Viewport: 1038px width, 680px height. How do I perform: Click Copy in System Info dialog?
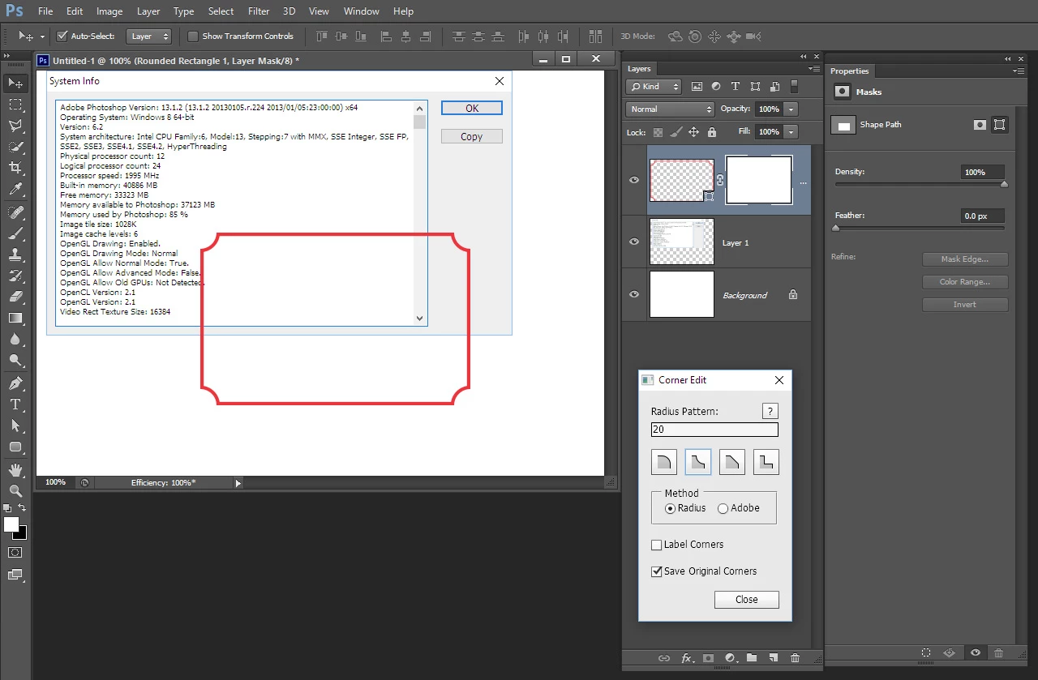coord(472,137)
